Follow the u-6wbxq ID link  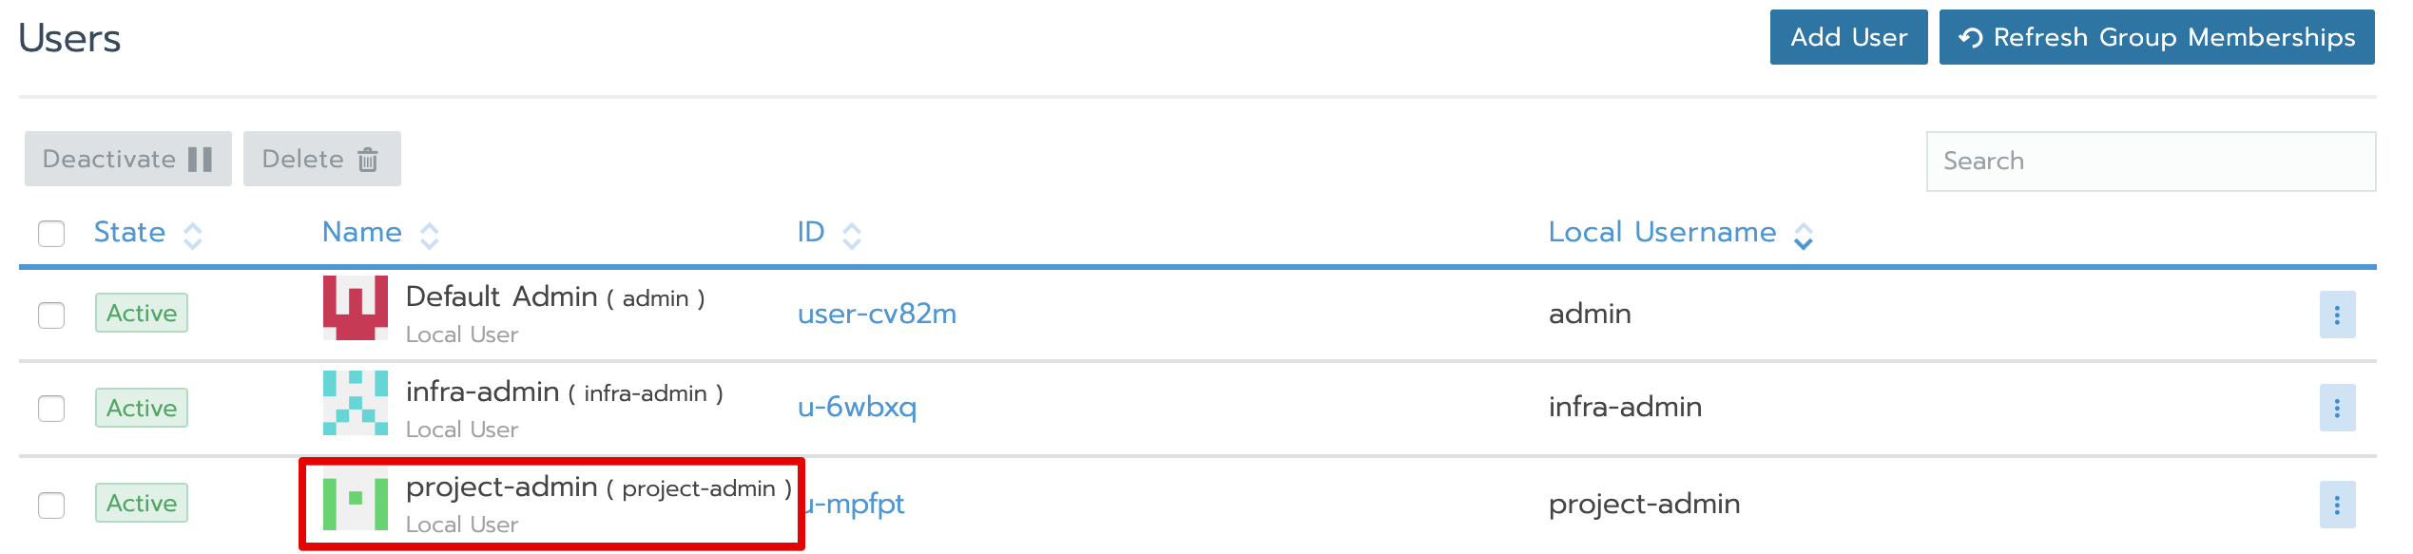857,407
